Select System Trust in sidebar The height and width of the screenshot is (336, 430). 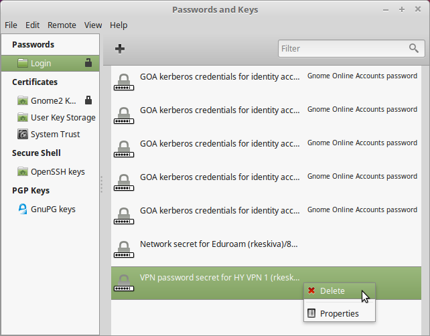tap(50, 134)
